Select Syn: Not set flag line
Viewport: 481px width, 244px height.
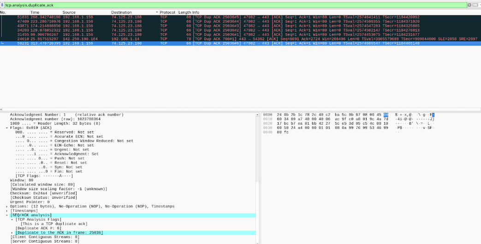point(49,167)
